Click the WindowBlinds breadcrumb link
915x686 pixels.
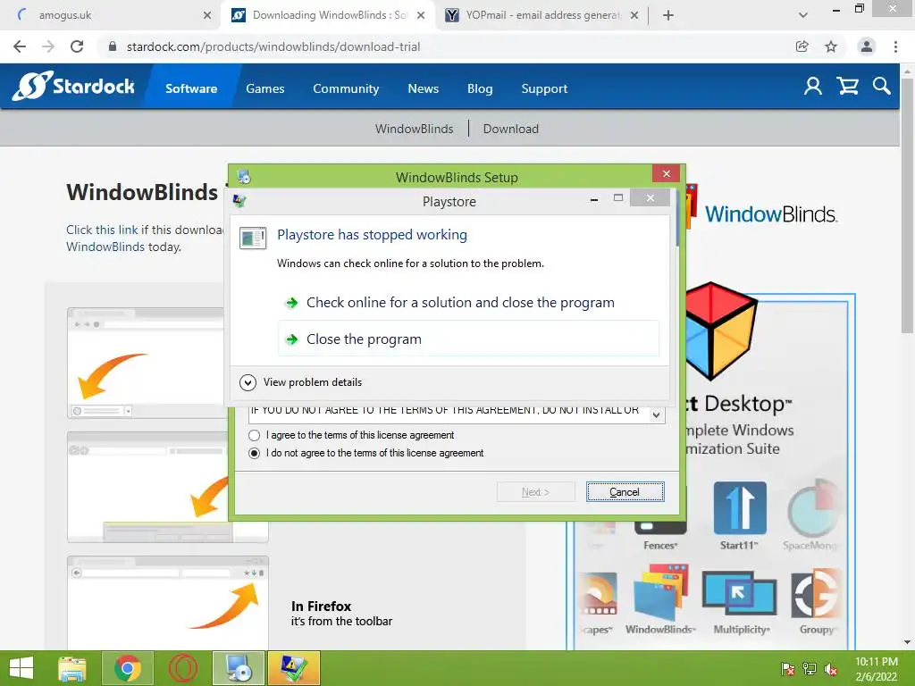tap(415, 129)
